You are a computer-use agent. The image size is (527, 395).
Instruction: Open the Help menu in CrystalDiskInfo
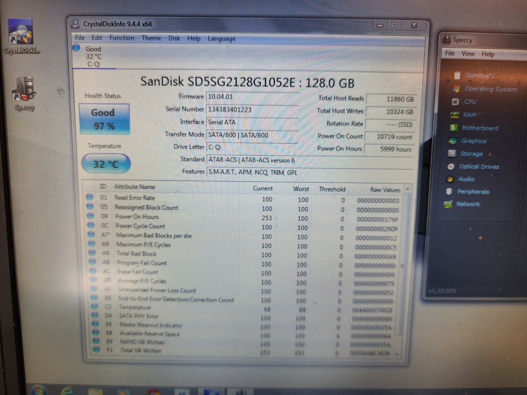(194, 39)
